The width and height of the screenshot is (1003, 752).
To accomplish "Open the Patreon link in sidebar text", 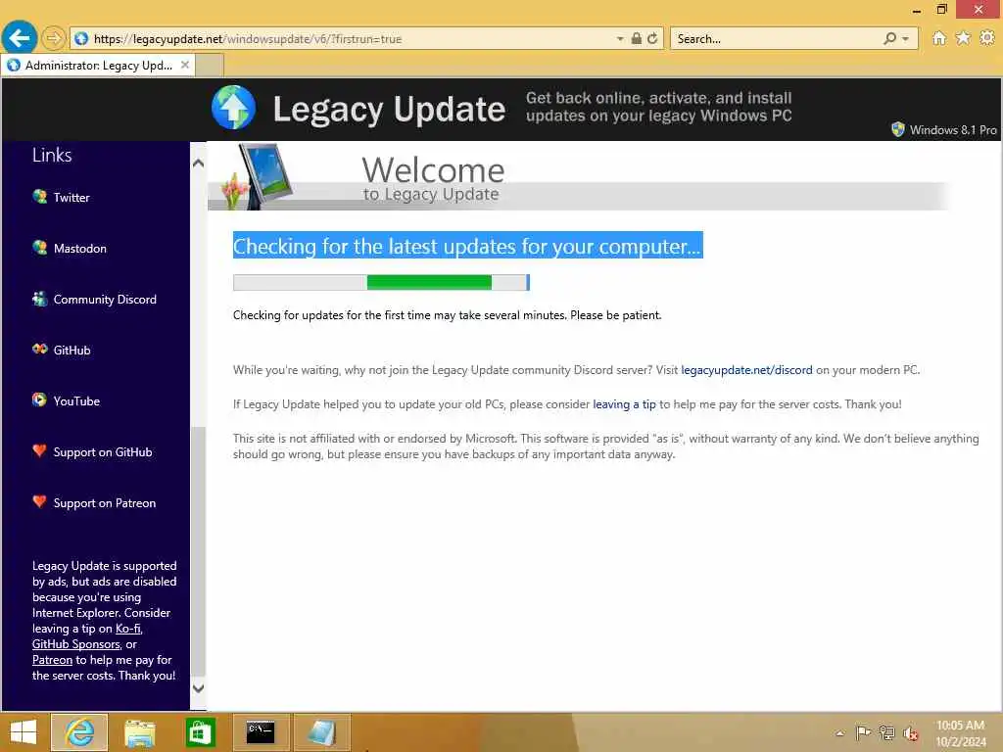I will [x=53, y=660].
